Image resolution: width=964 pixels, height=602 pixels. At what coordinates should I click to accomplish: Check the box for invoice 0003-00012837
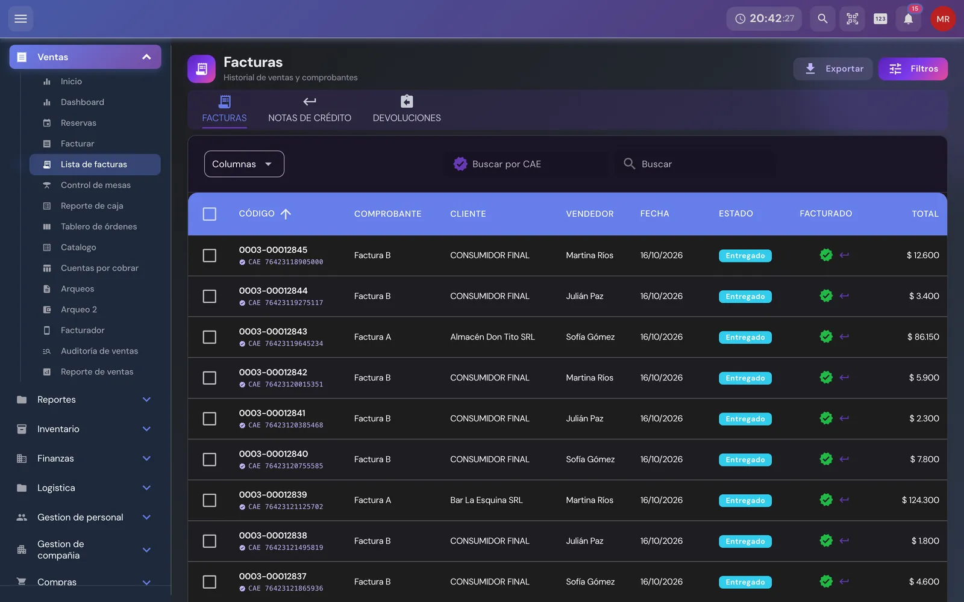coord(210,582)
